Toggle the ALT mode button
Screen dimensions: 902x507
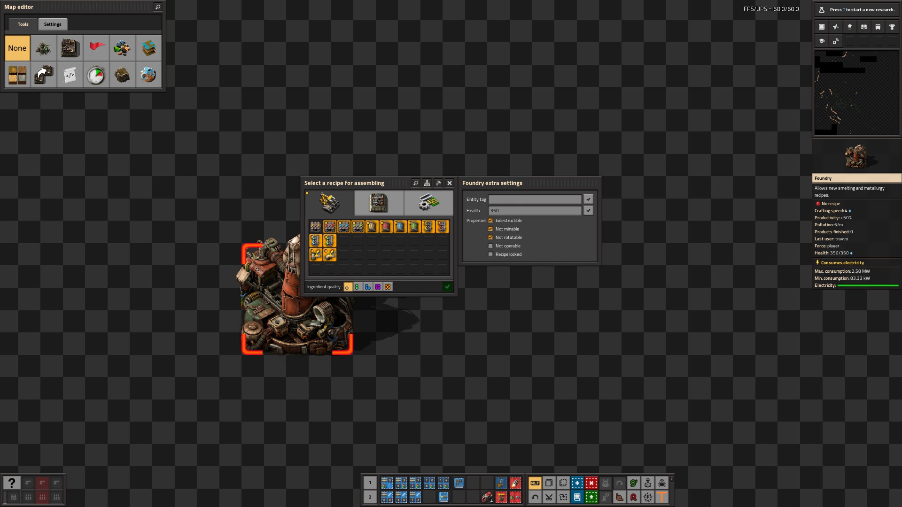pyautogui.click(x=535, y=483)
